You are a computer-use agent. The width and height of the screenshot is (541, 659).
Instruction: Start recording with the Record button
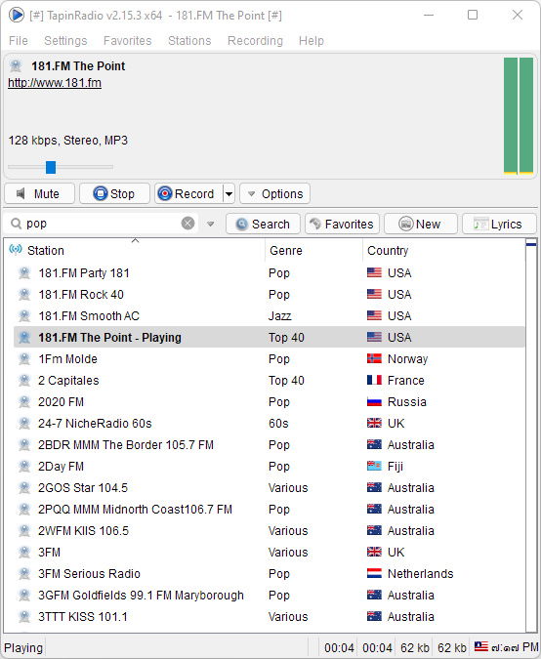[x=188, y=193]
